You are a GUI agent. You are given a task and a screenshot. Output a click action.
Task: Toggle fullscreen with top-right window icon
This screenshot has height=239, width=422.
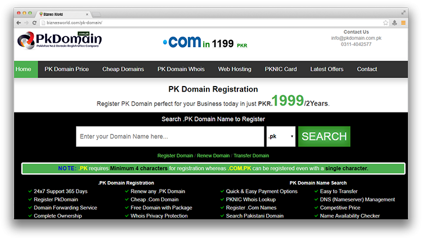pos(403,12)
